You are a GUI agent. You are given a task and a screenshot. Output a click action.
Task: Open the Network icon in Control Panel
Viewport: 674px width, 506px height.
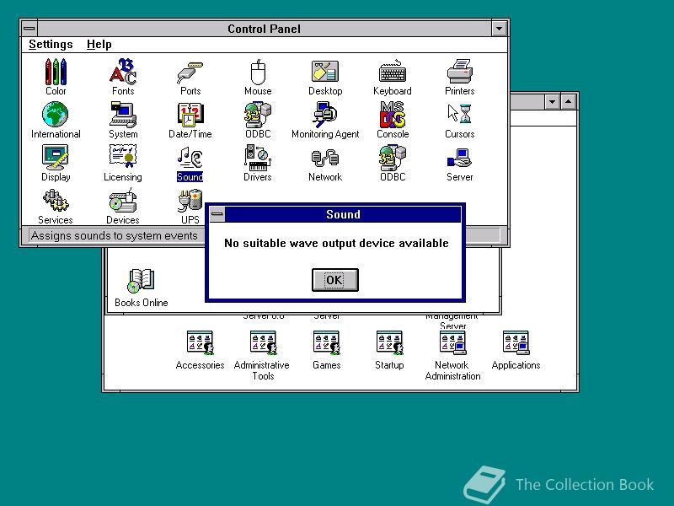point(325,163)
